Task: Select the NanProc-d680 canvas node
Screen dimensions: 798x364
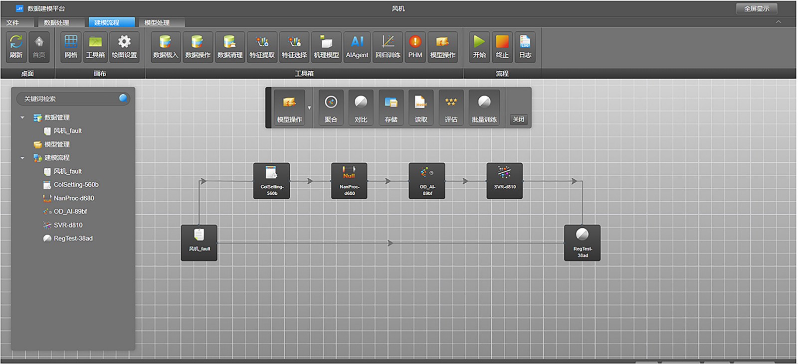Action: click(x=349, y=181)
